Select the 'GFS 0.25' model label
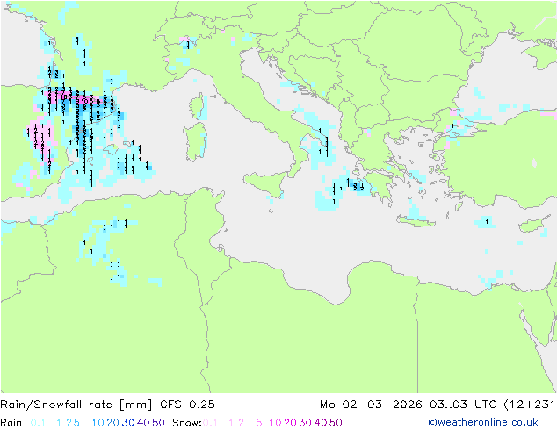557x430 pixels. [187, 405]
